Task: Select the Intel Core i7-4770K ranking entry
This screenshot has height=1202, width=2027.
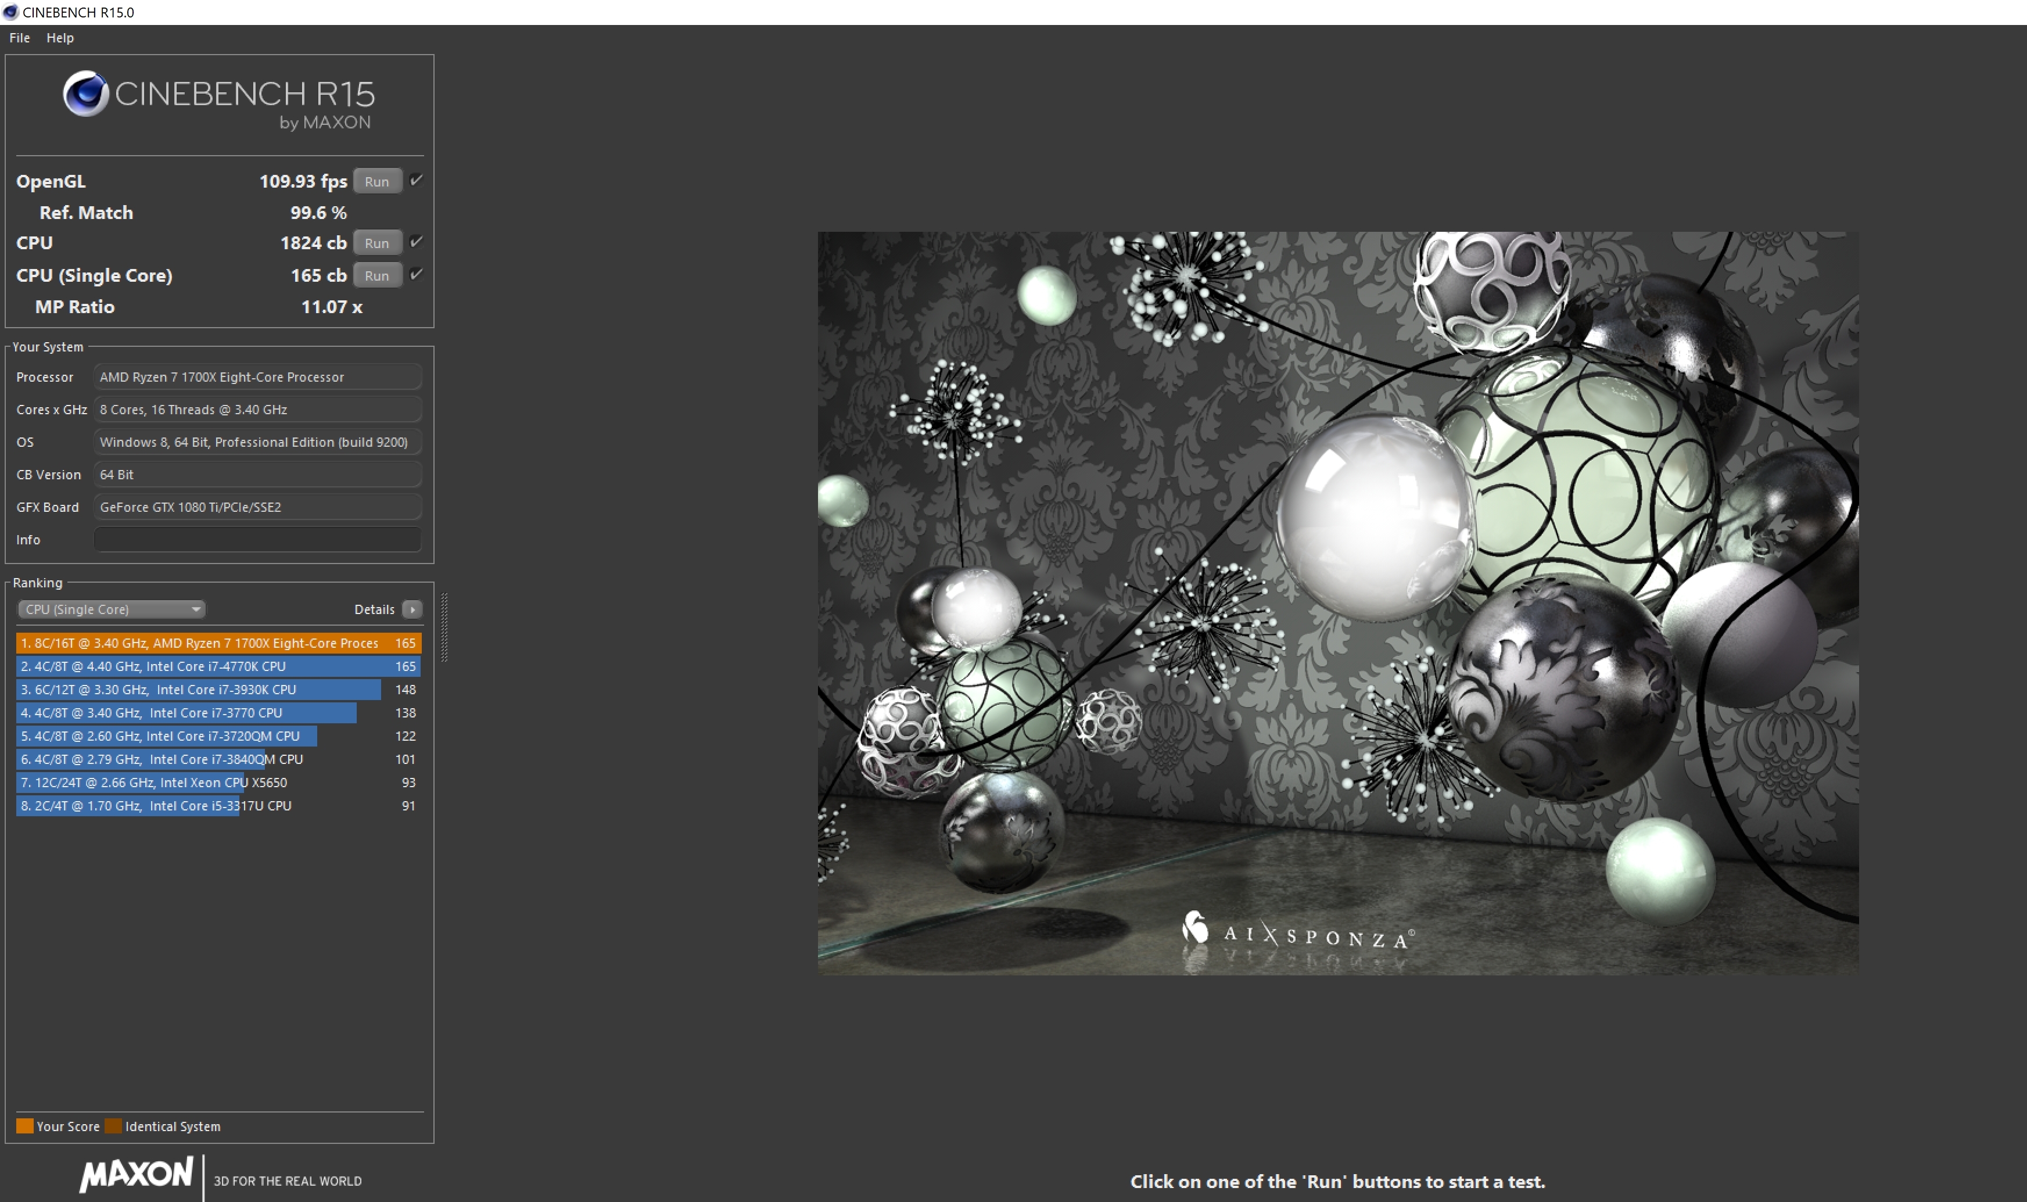Action: 218,666
